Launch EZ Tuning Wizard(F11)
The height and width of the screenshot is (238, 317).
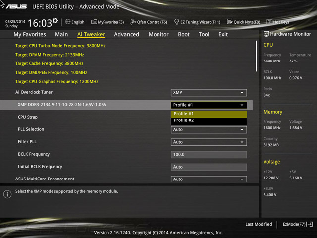point(197,22)
